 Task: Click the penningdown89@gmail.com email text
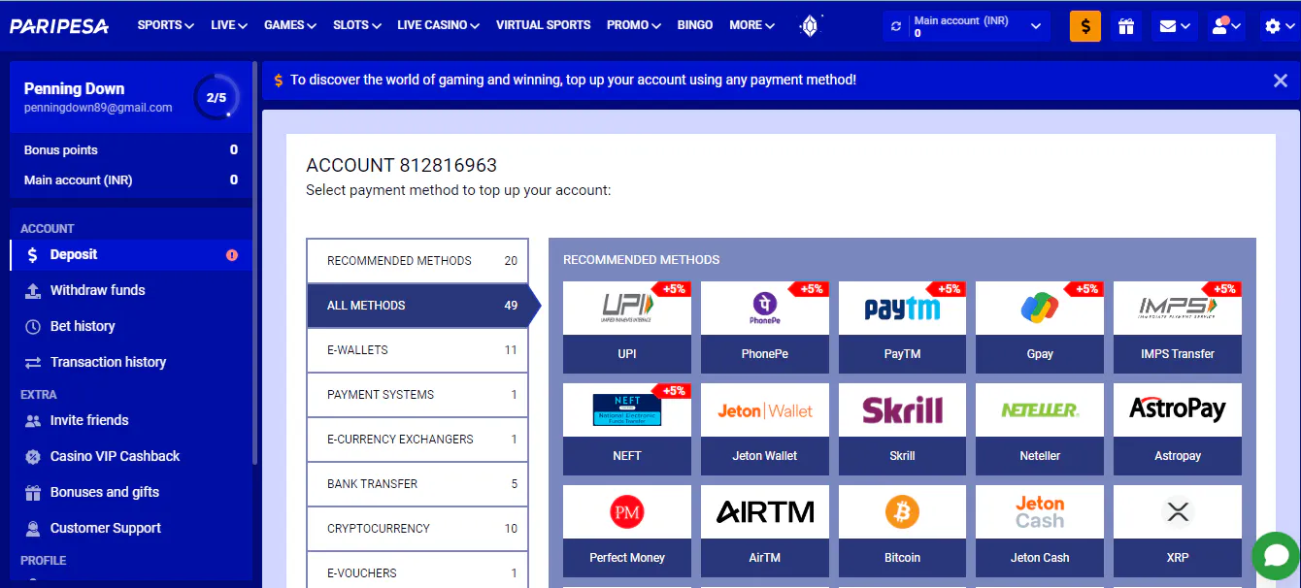98,108
